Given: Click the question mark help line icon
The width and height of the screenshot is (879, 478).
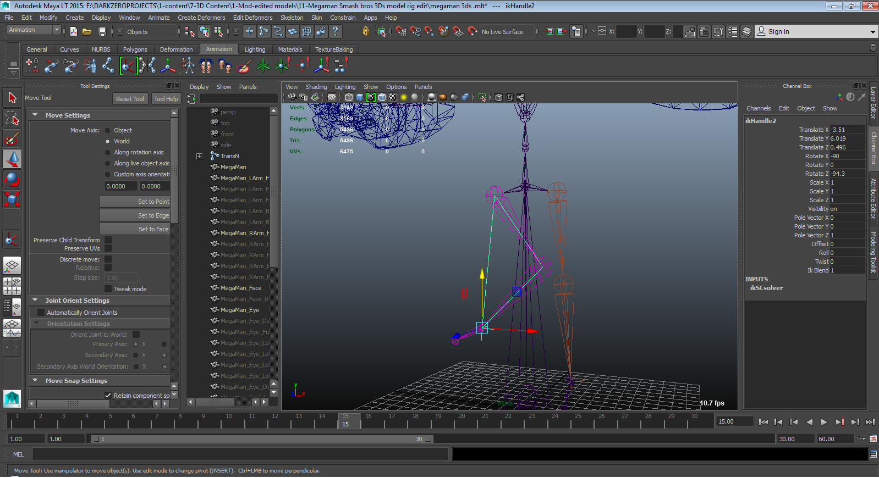Looking at the screenshot, I should [x=335, y=31].
